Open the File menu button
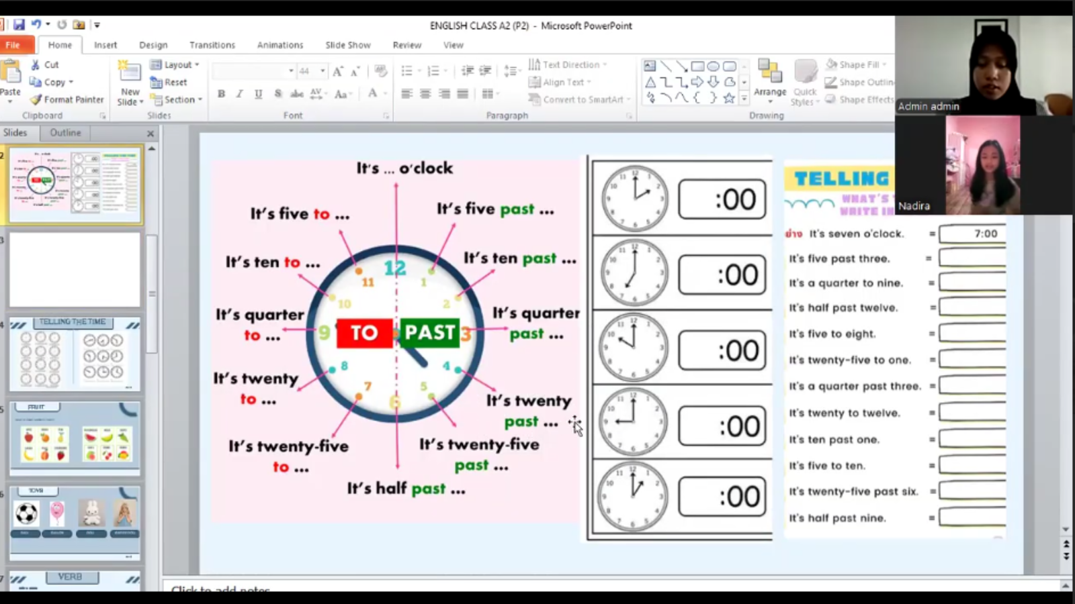The width and height of the screenshot is (1075, 604). [13, 45]
